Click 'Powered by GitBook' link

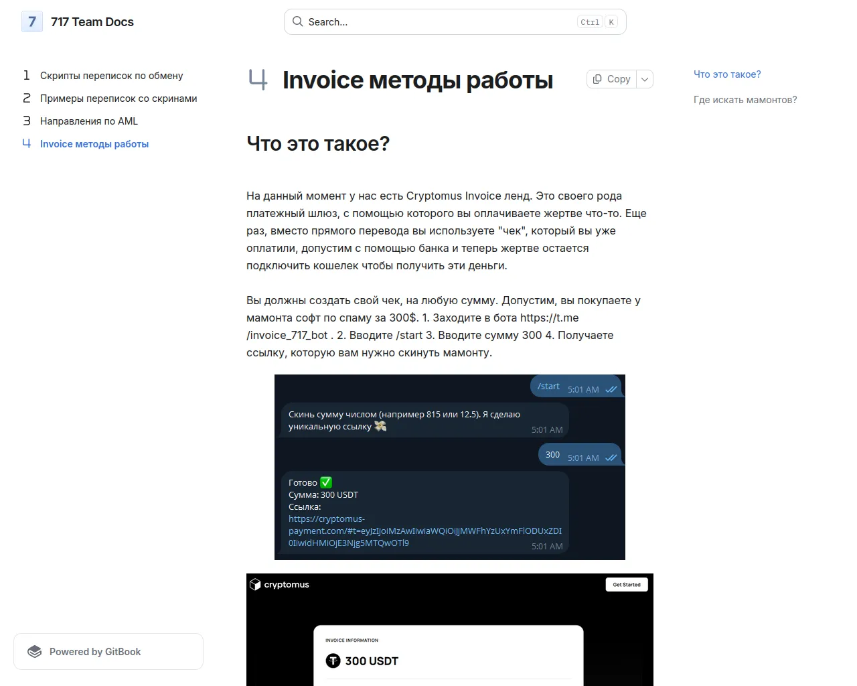click(x=108, y=652)
